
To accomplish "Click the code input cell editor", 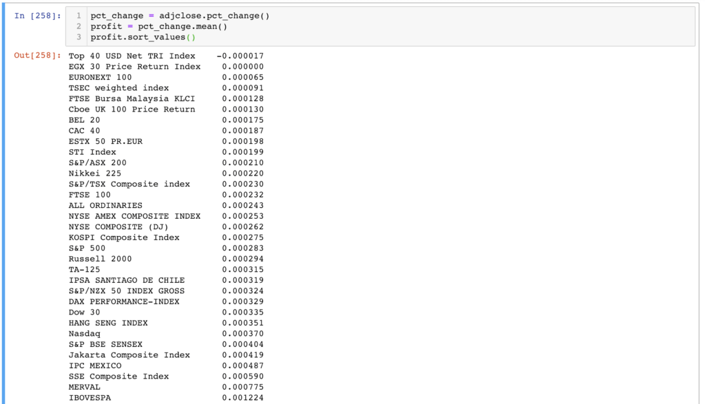I will pos(380,26).
